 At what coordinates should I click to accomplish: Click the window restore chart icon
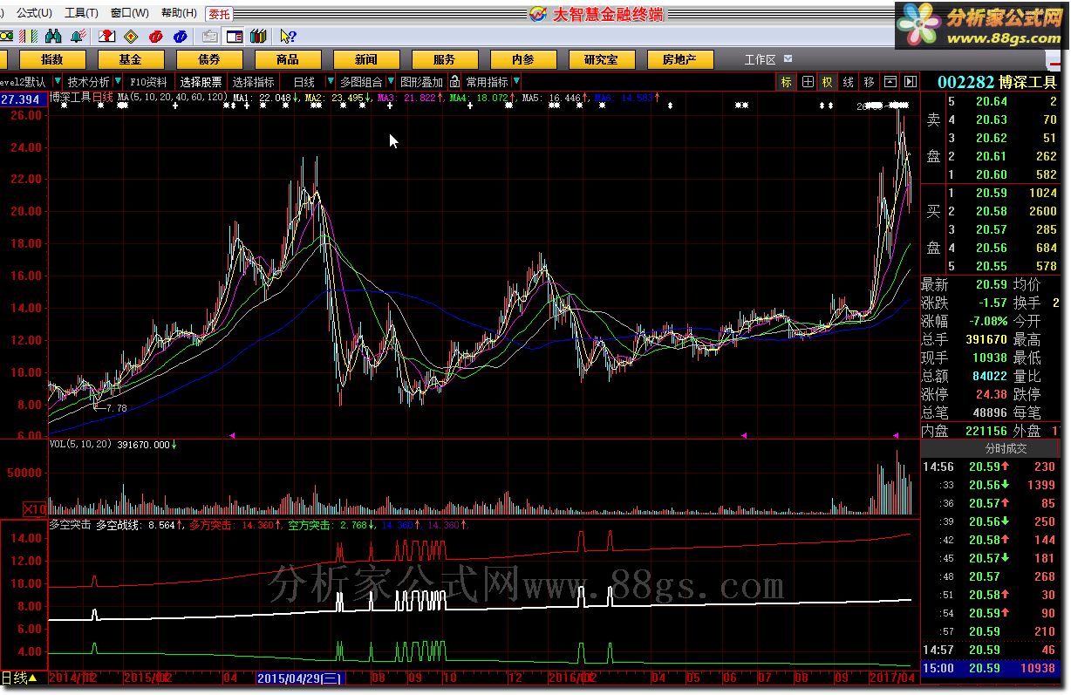tap(890, 82)
